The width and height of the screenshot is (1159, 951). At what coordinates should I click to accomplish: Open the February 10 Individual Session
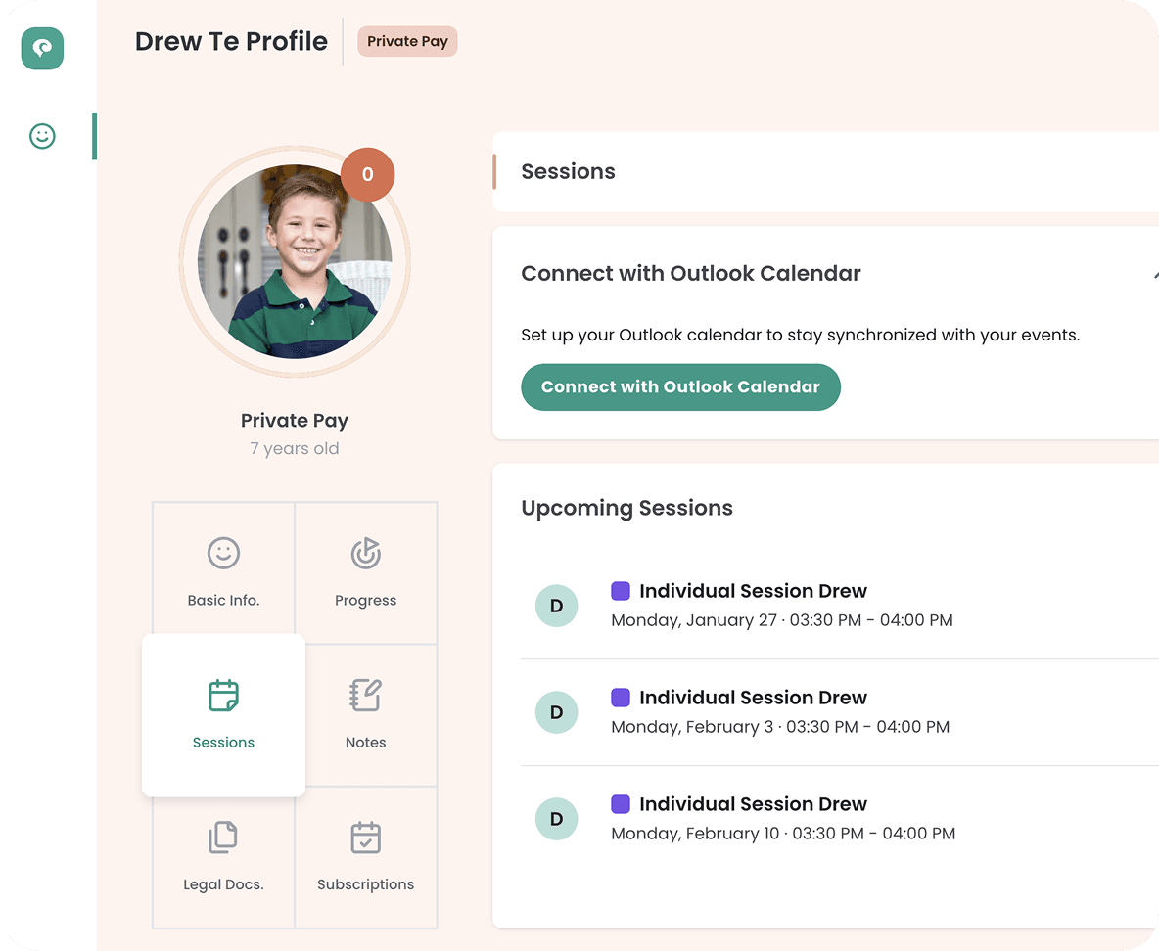tap(753, 804)
